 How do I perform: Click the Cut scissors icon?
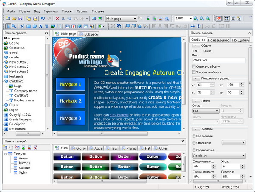(x=63, y=19)
